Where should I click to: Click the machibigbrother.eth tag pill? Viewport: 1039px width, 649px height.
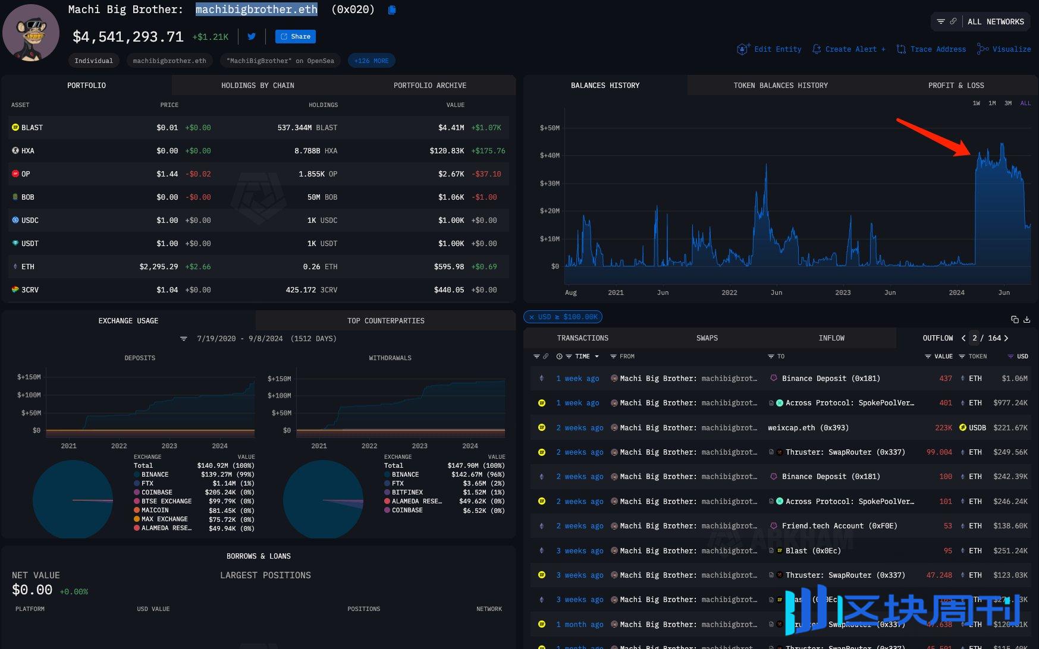pos(169,61)
